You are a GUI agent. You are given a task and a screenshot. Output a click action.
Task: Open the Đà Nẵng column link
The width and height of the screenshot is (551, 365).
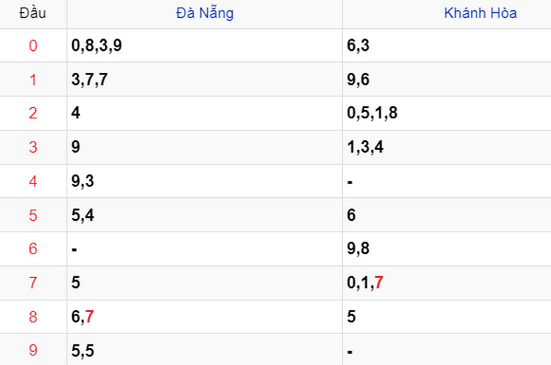click(x=205, y=13)
